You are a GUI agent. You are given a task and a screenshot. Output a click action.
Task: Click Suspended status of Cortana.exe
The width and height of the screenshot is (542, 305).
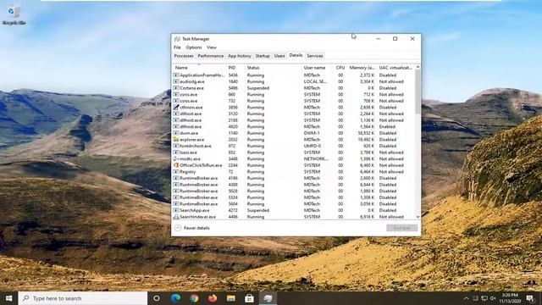pos(258,88)
